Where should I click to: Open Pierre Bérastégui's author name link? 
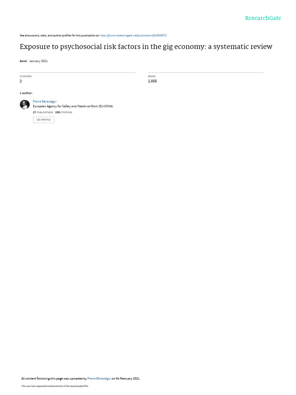45,101
